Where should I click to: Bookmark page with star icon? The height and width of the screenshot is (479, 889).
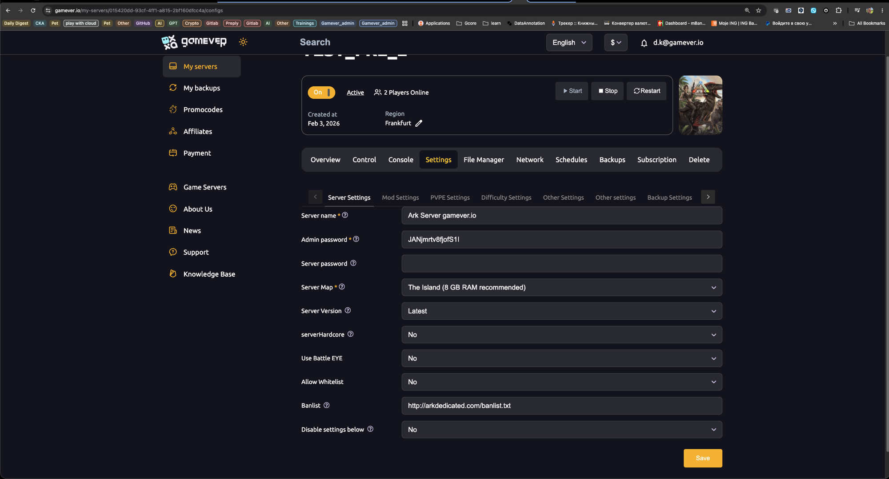tap(758, 10)
